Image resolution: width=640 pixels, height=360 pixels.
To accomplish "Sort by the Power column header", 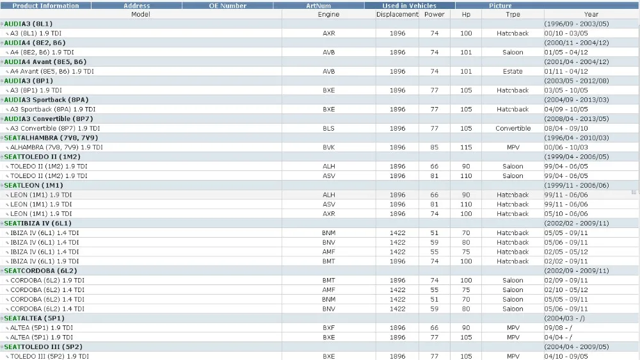I will pyautogui.click(x=435, y=14).
